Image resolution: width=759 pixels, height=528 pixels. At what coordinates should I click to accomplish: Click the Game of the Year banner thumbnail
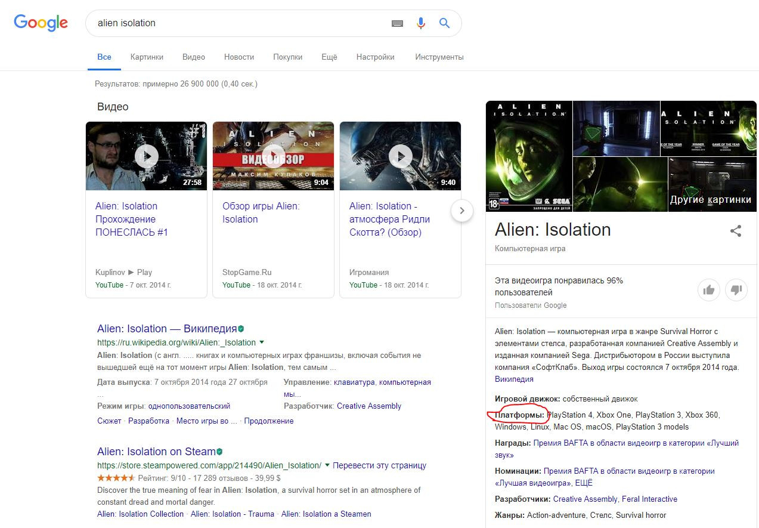point(708,128)
